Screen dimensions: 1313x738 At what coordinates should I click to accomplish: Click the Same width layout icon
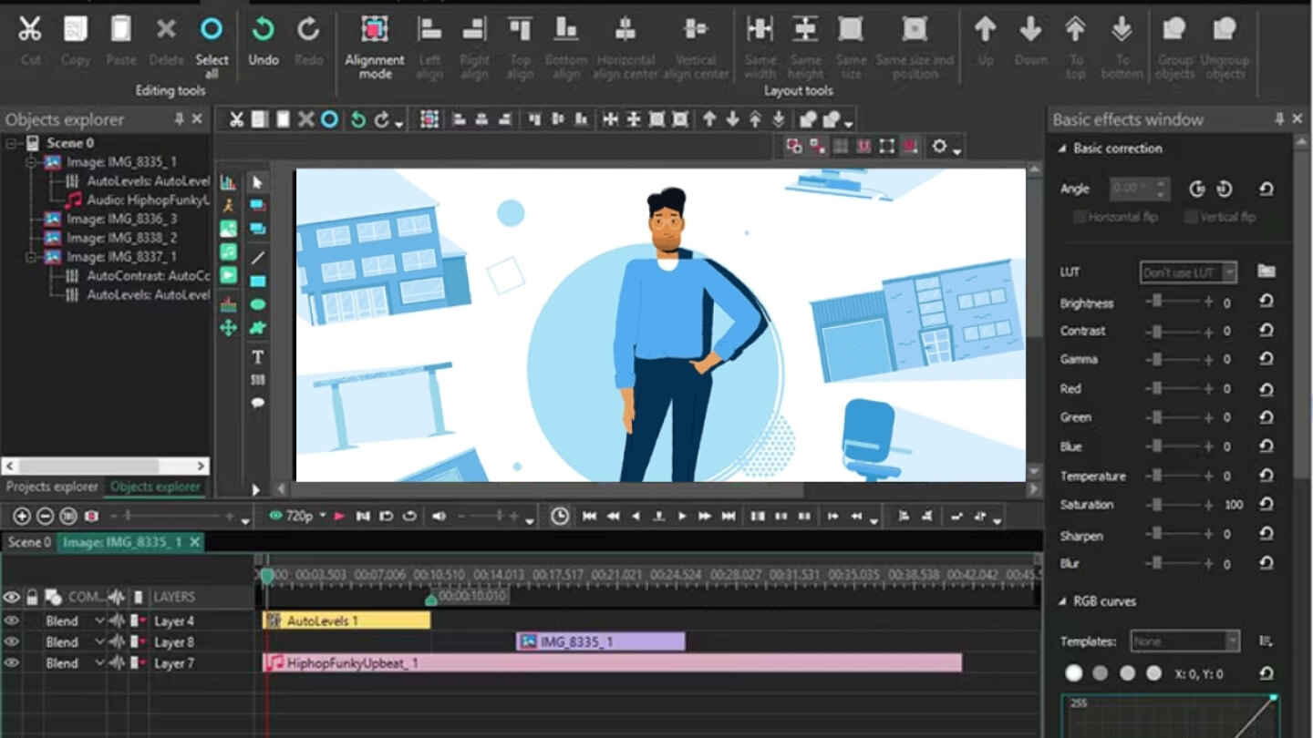pyautogui.click(x=760, y=29)
